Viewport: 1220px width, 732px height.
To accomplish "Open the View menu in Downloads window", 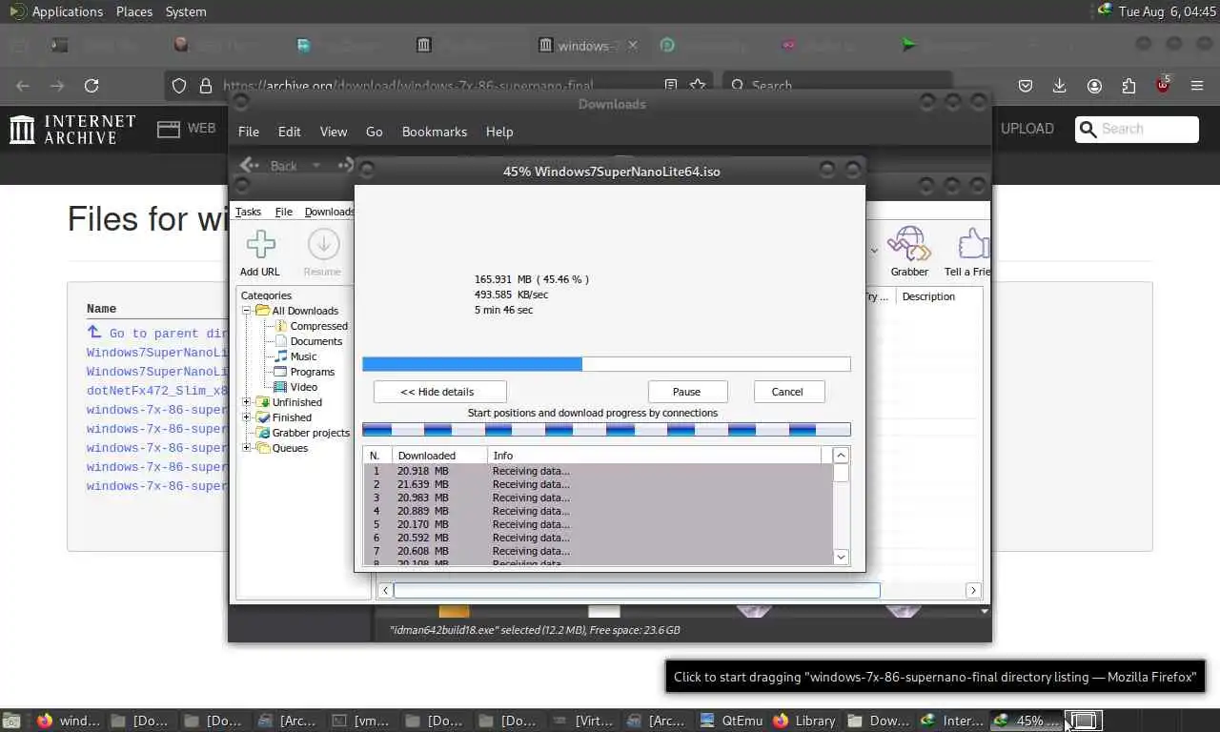I will pyautogui.click(x=334, y=132).
